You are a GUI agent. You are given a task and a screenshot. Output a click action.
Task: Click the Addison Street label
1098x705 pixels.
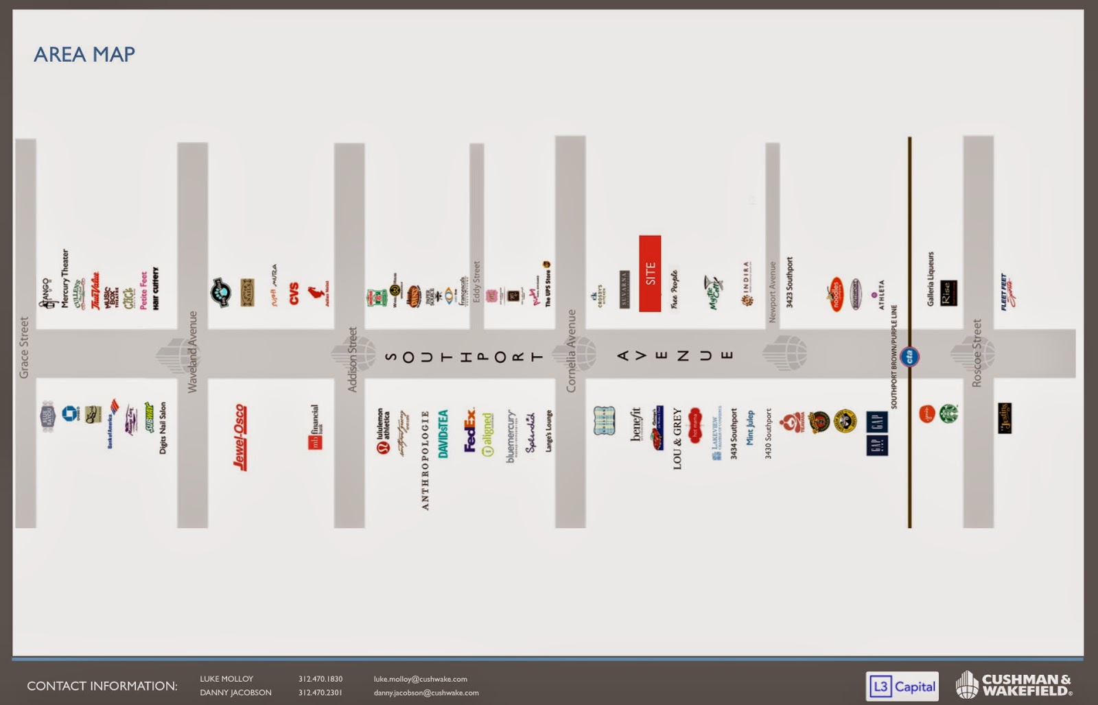pos(353,359)
